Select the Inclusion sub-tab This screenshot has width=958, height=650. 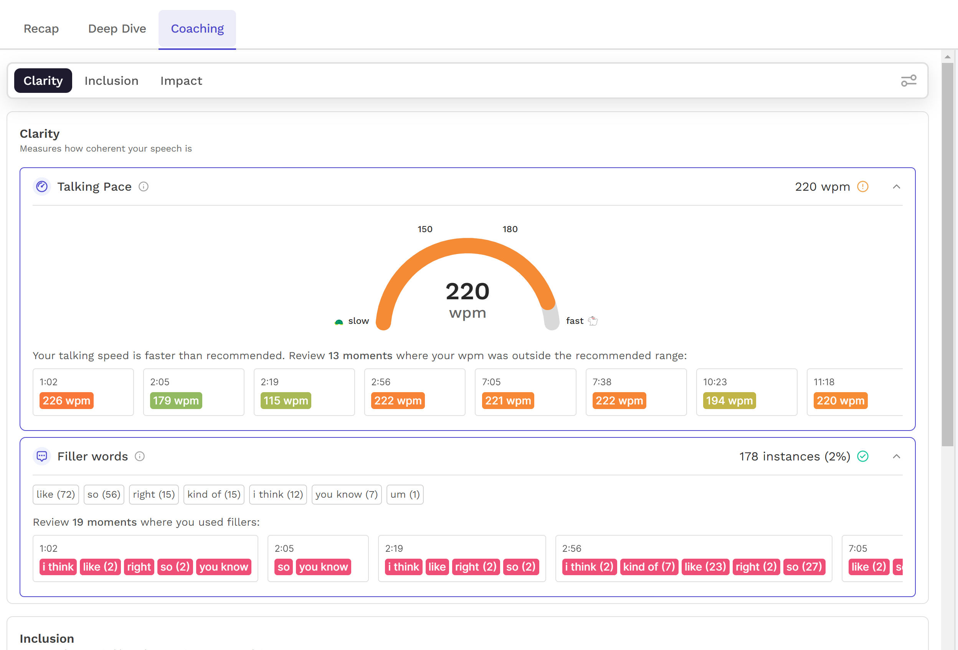(x=111, y=81)
